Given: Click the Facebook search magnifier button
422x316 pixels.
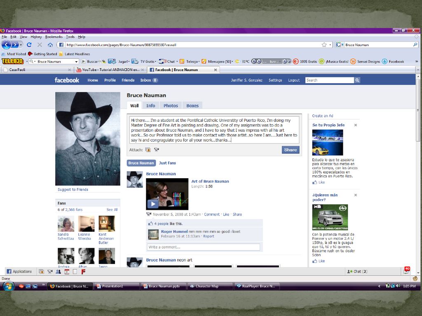Looking at the screenshot, I should 357,80.
